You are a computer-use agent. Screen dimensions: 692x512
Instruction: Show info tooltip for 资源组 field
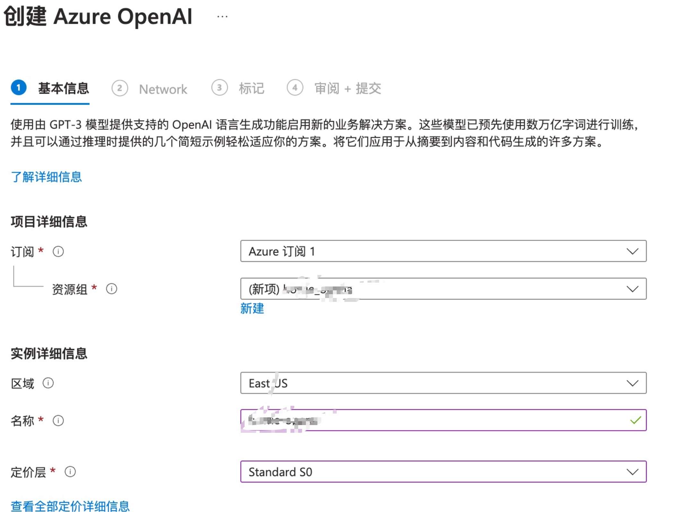pyautogui.click(x=111, y=289)
